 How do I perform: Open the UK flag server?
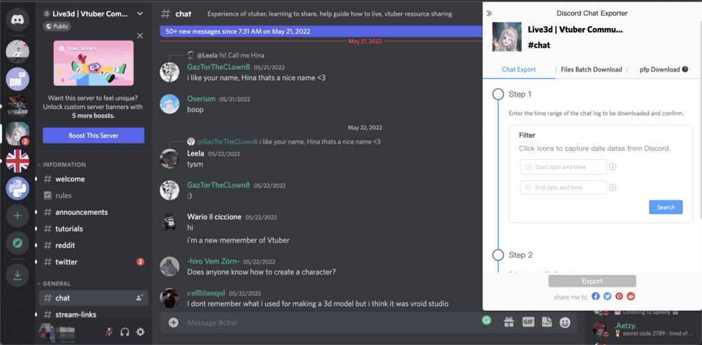pyautogui.click(x=17, y=161)
